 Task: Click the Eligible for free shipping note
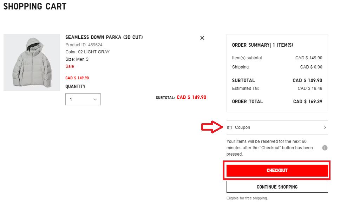click(247, 198)
